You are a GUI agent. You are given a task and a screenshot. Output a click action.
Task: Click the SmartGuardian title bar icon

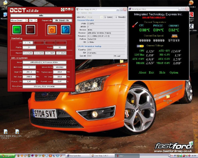pos(130,9)
